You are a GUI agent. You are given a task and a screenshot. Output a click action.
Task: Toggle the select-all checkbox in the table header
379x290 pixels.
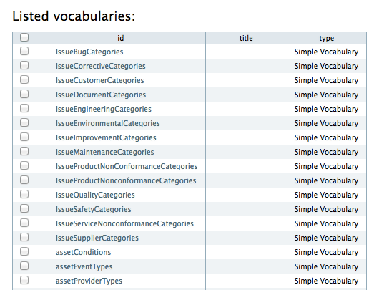[24, 37]
